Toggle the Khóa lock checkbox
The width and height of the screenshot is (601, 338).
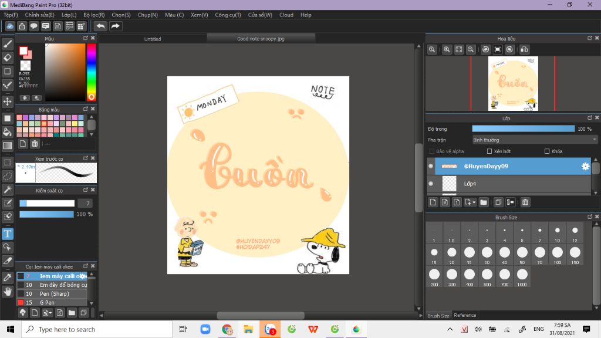[547, 151]
